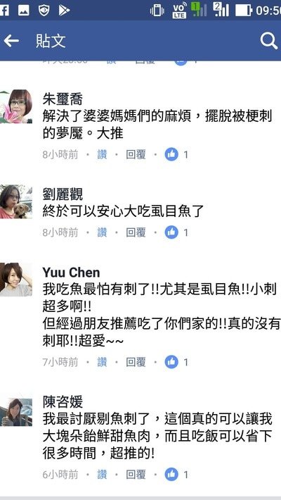
Task: Open Yuu Chen's profile name
Action: tap(71, 273)
